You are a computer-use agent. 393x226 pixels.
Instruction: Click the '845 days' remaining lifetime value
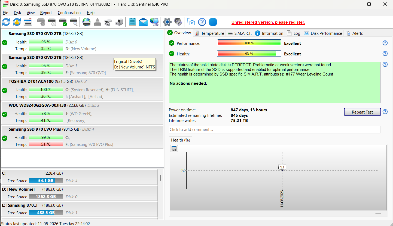[x=239, y=115]
